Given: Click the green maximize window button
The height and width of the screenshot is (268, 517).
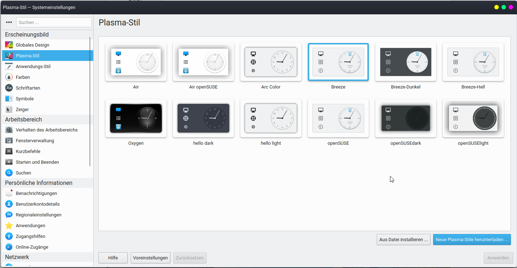Looking at the screenshot, I should 504,7.
